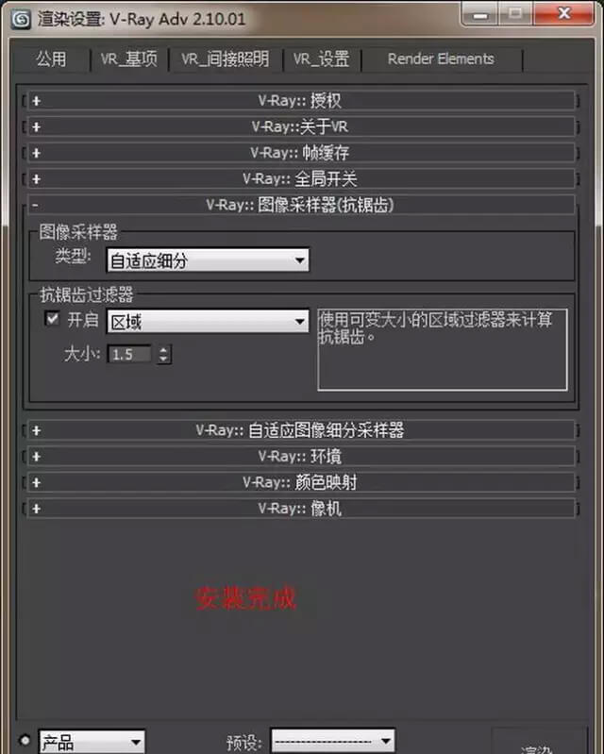Switch to the Render Elements tab

click(441, 59)
